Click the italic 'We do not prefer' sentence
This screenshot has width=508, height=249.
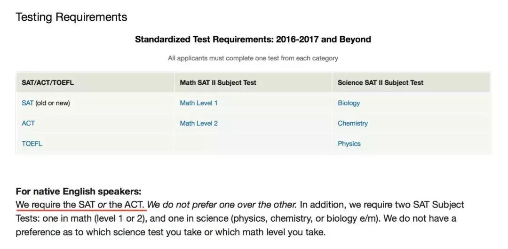click(222, 205)
